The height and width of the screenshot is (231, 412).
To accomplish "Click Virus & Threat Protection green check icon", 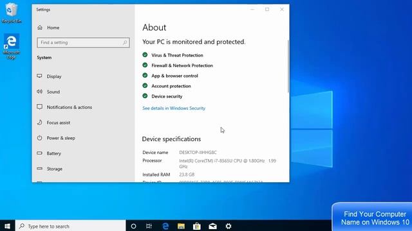I will click(x=145, y=55).
